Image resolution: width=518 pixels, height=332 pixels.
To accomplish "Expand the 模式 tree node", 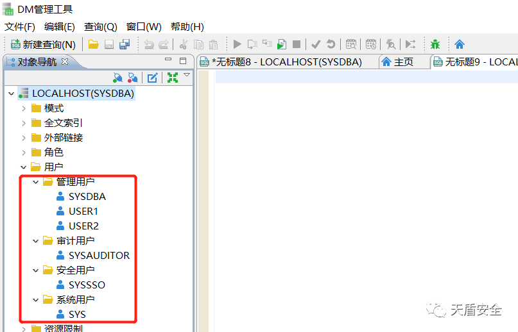I will 24,108.
